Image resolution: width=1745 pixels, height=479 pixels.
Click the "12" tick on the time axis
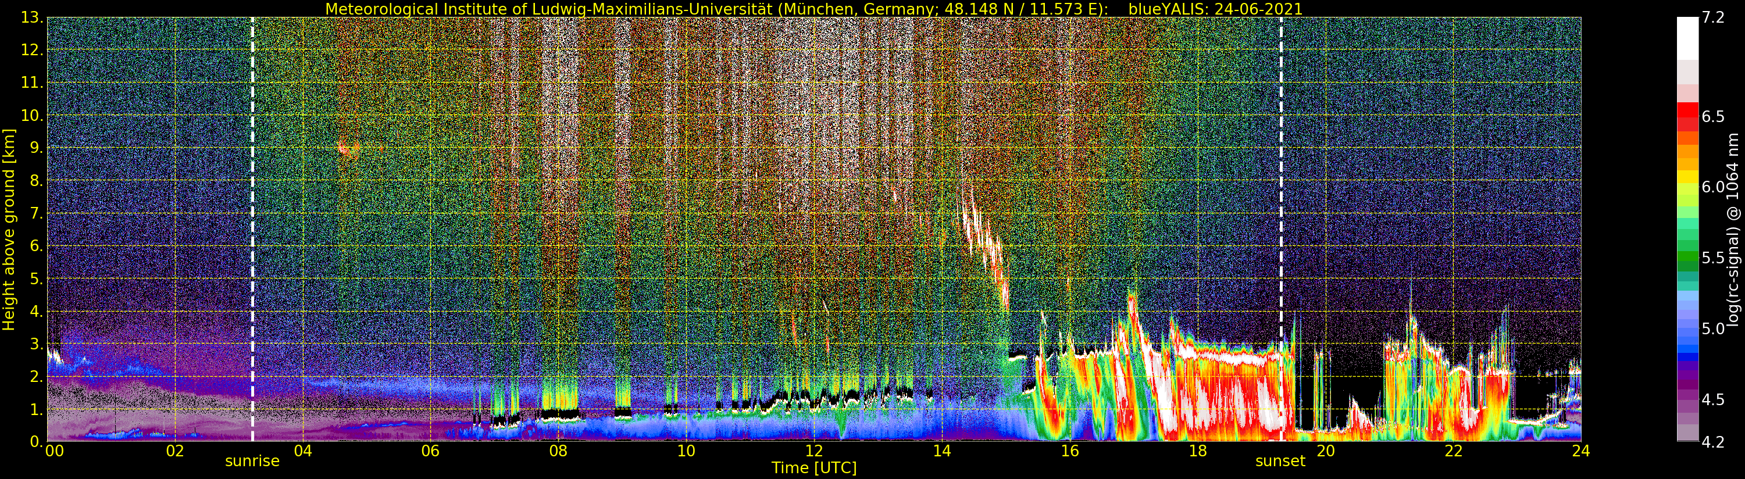pos(813,451)
